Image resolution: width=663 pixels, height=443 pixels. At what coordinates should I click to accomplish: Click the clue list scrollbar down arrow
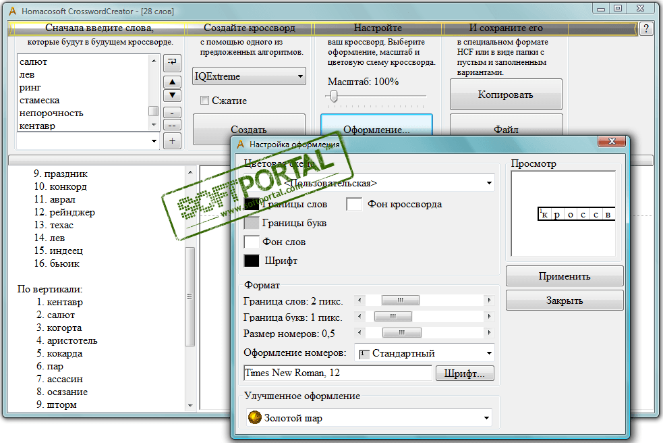(190, 405)
